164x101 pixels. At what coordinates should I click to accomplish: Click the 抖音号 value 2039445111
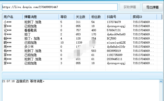point(114,59)
